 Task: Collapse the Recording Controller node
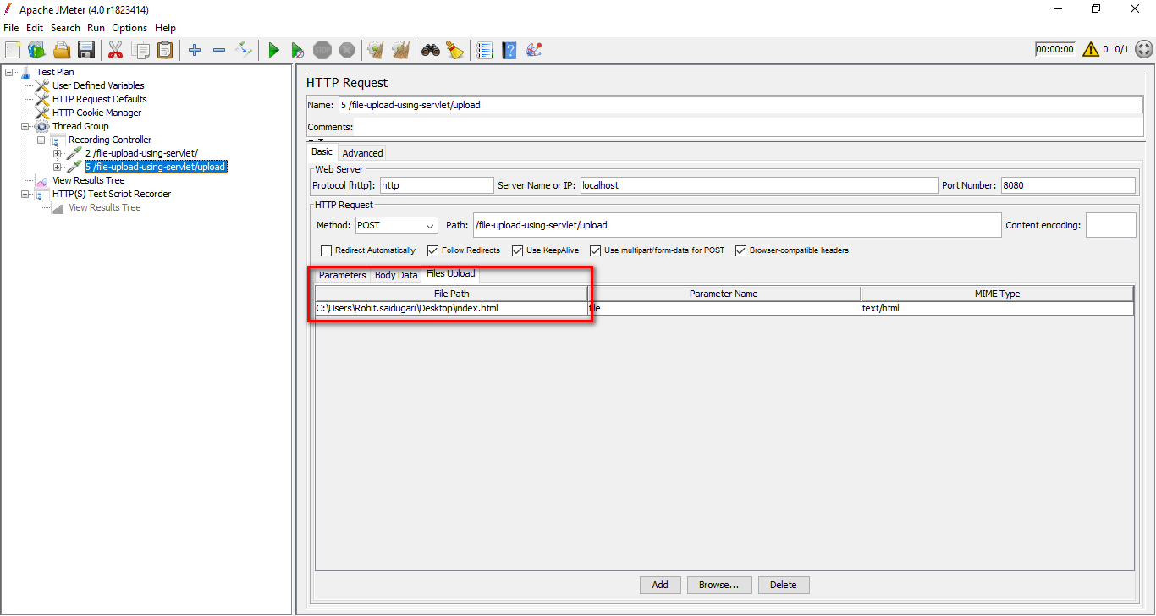[x=41, y=140]
